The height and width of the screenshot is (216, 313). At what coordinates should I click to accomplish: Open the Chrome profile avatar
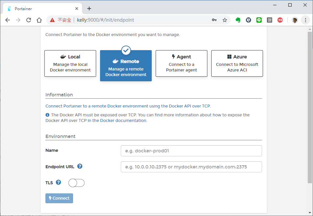click(x=295, y=20)
